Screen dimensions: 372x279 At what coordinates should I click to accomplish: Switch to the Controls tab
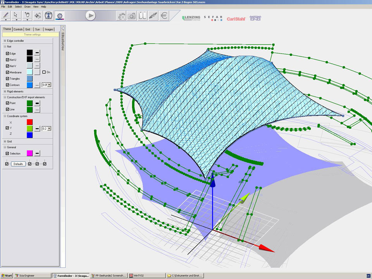coord(18,29)
